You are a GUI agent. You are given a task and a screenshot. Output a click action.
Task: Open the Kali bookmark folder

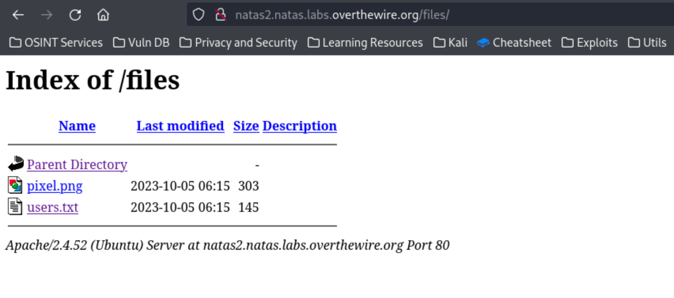pos(451,43)
